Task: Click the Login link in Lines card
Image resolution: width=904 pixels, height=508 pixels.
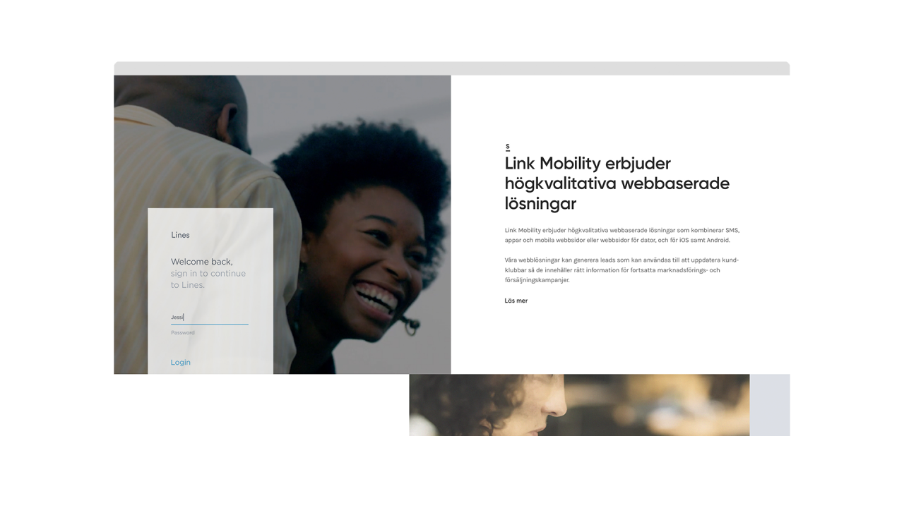Action: [x=180, y=363]
